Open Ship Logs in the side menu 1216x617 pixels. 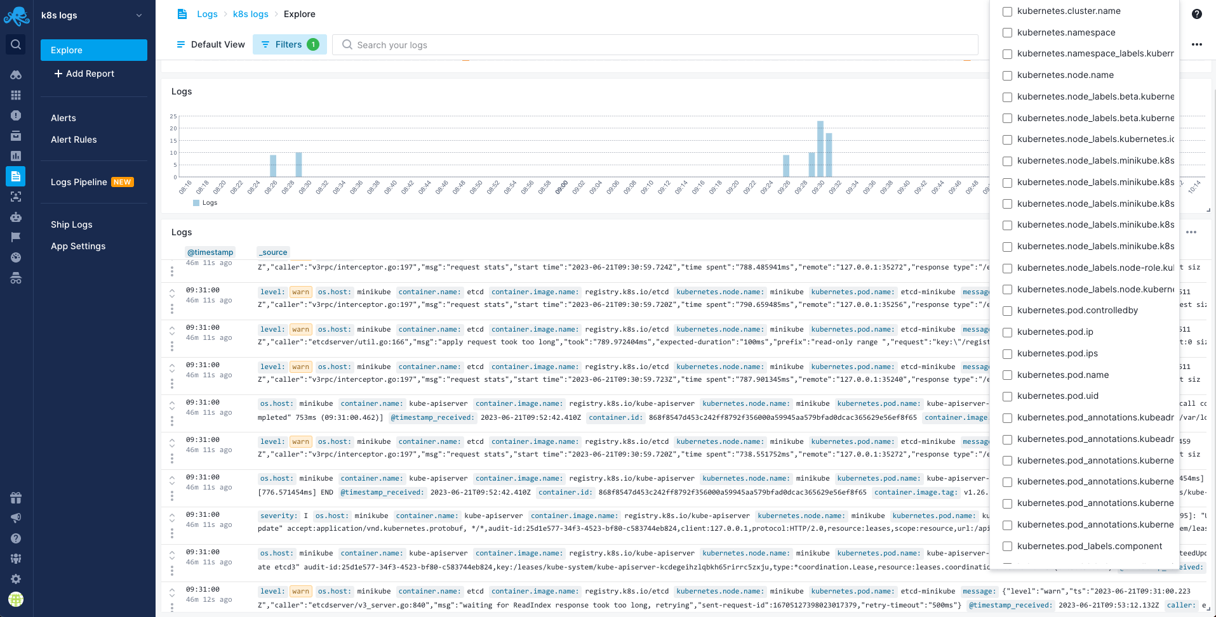[72, 224]
